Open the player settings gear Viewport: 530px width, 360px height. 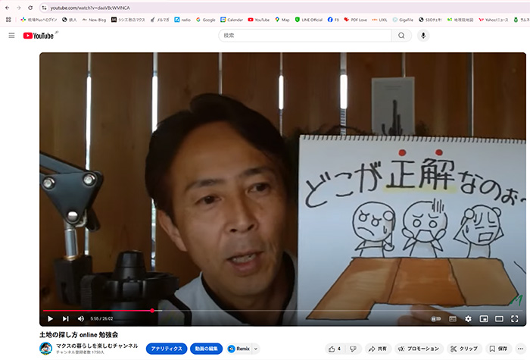click(468, 319)
